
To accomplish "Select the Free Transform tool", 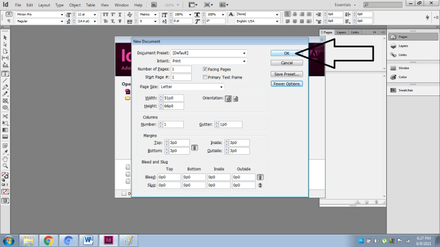I will pos(5,123).
